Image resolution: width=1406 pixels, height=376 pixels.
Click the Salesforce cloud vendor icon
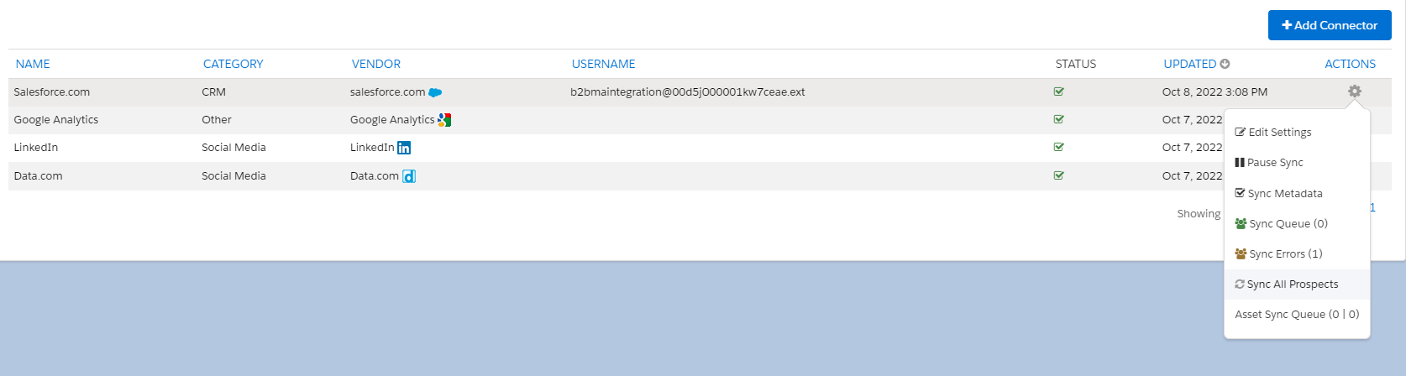coord(435,92)
